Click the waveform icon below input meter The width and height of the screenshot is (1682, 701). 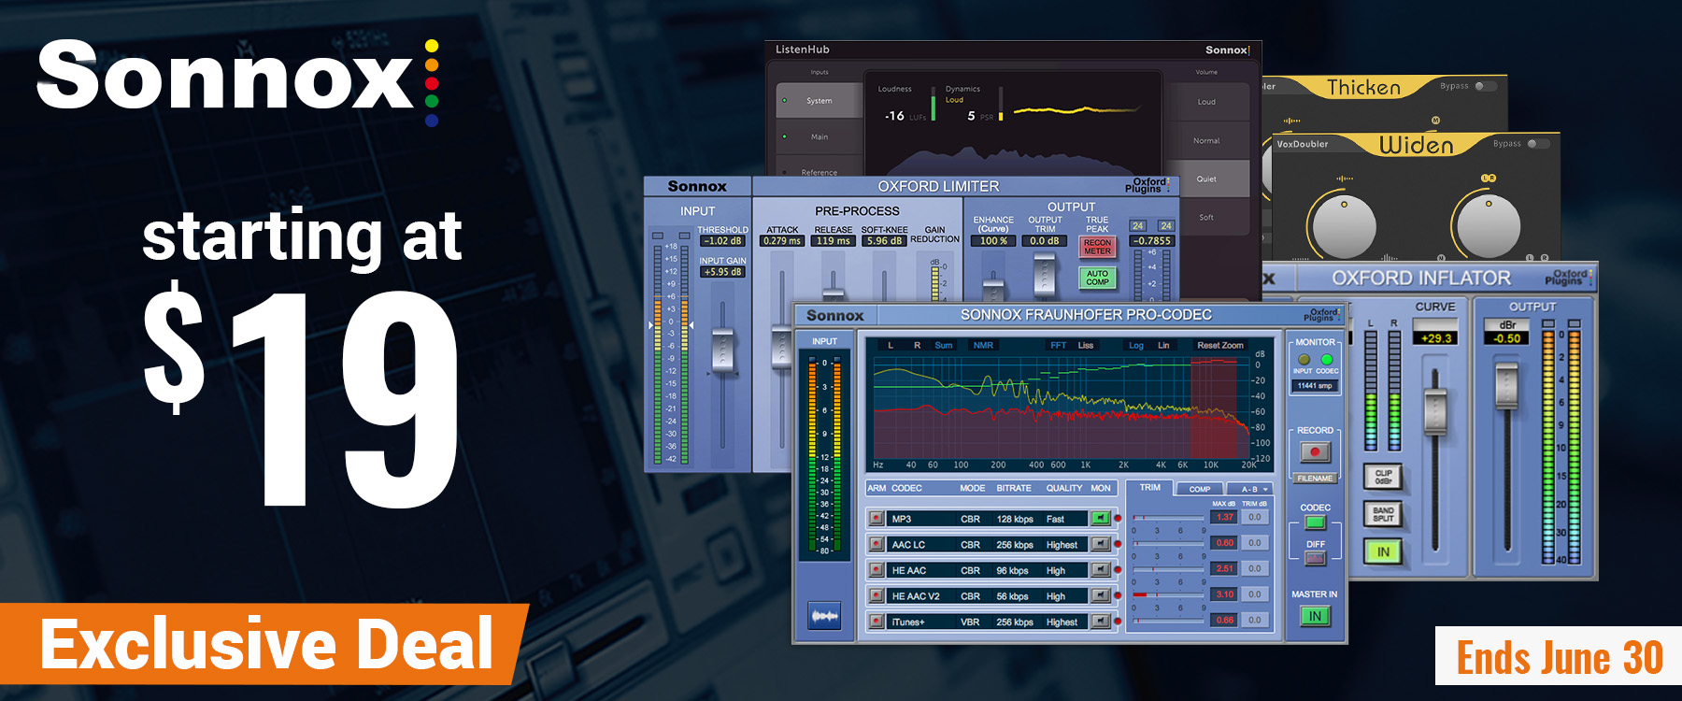point(824,616)
